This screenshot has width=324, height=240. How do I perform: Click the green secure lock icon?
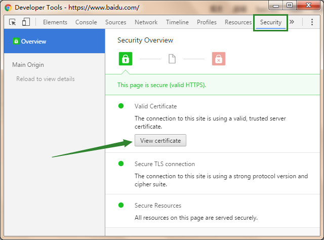point(125,59)
